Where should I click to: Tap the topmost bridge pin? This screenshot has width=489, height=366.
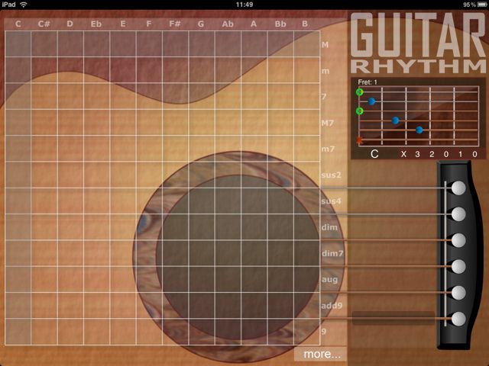[458, 188]
